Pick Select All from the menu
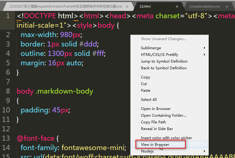Screen dimensions: 235x158 149,100
